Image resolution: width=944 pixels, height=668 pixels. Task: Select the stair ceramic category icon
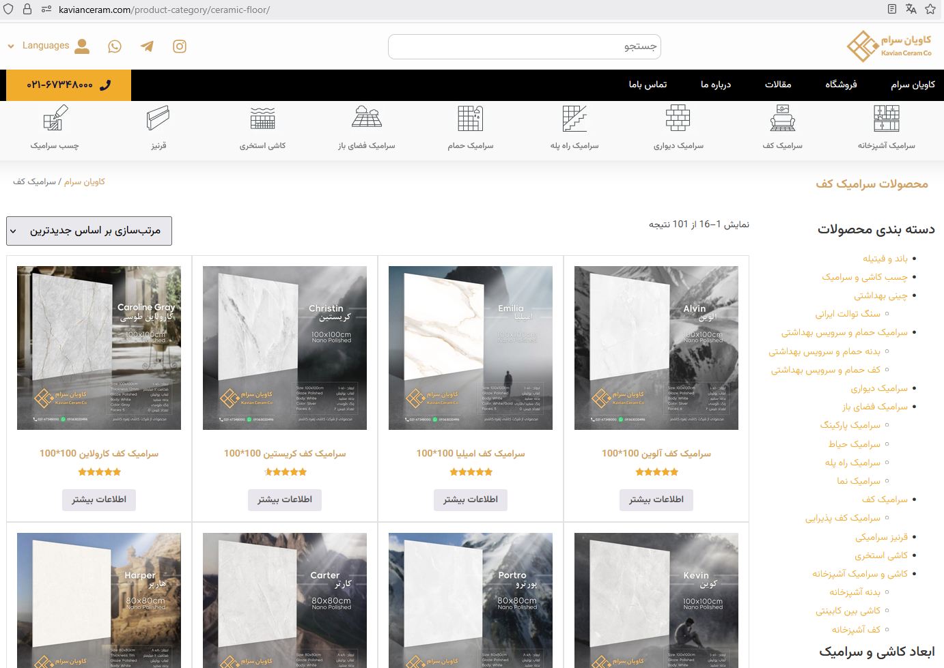574,119
